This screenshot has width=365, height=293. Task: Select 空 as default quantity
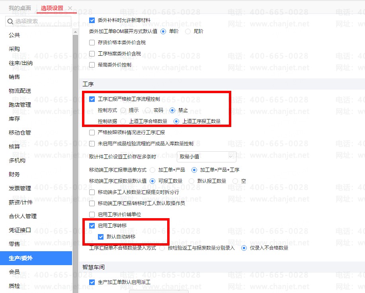coord(235,181)
